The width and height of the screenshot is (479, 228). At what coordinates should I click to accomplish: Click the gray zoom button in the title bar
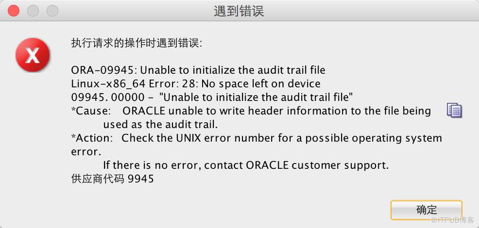pos(52,11)
